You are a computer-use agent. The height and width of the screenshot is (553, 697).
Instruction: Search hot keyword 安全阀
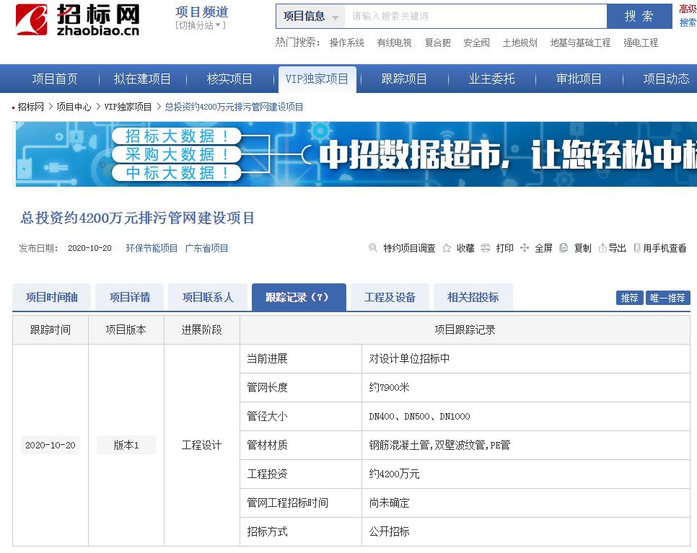tap(476, 43)
